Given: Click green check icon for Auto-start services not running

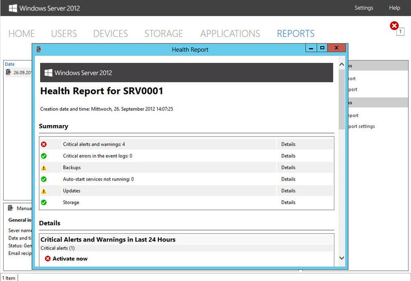Looking at the screenshot, I should [x=44, y=179].
